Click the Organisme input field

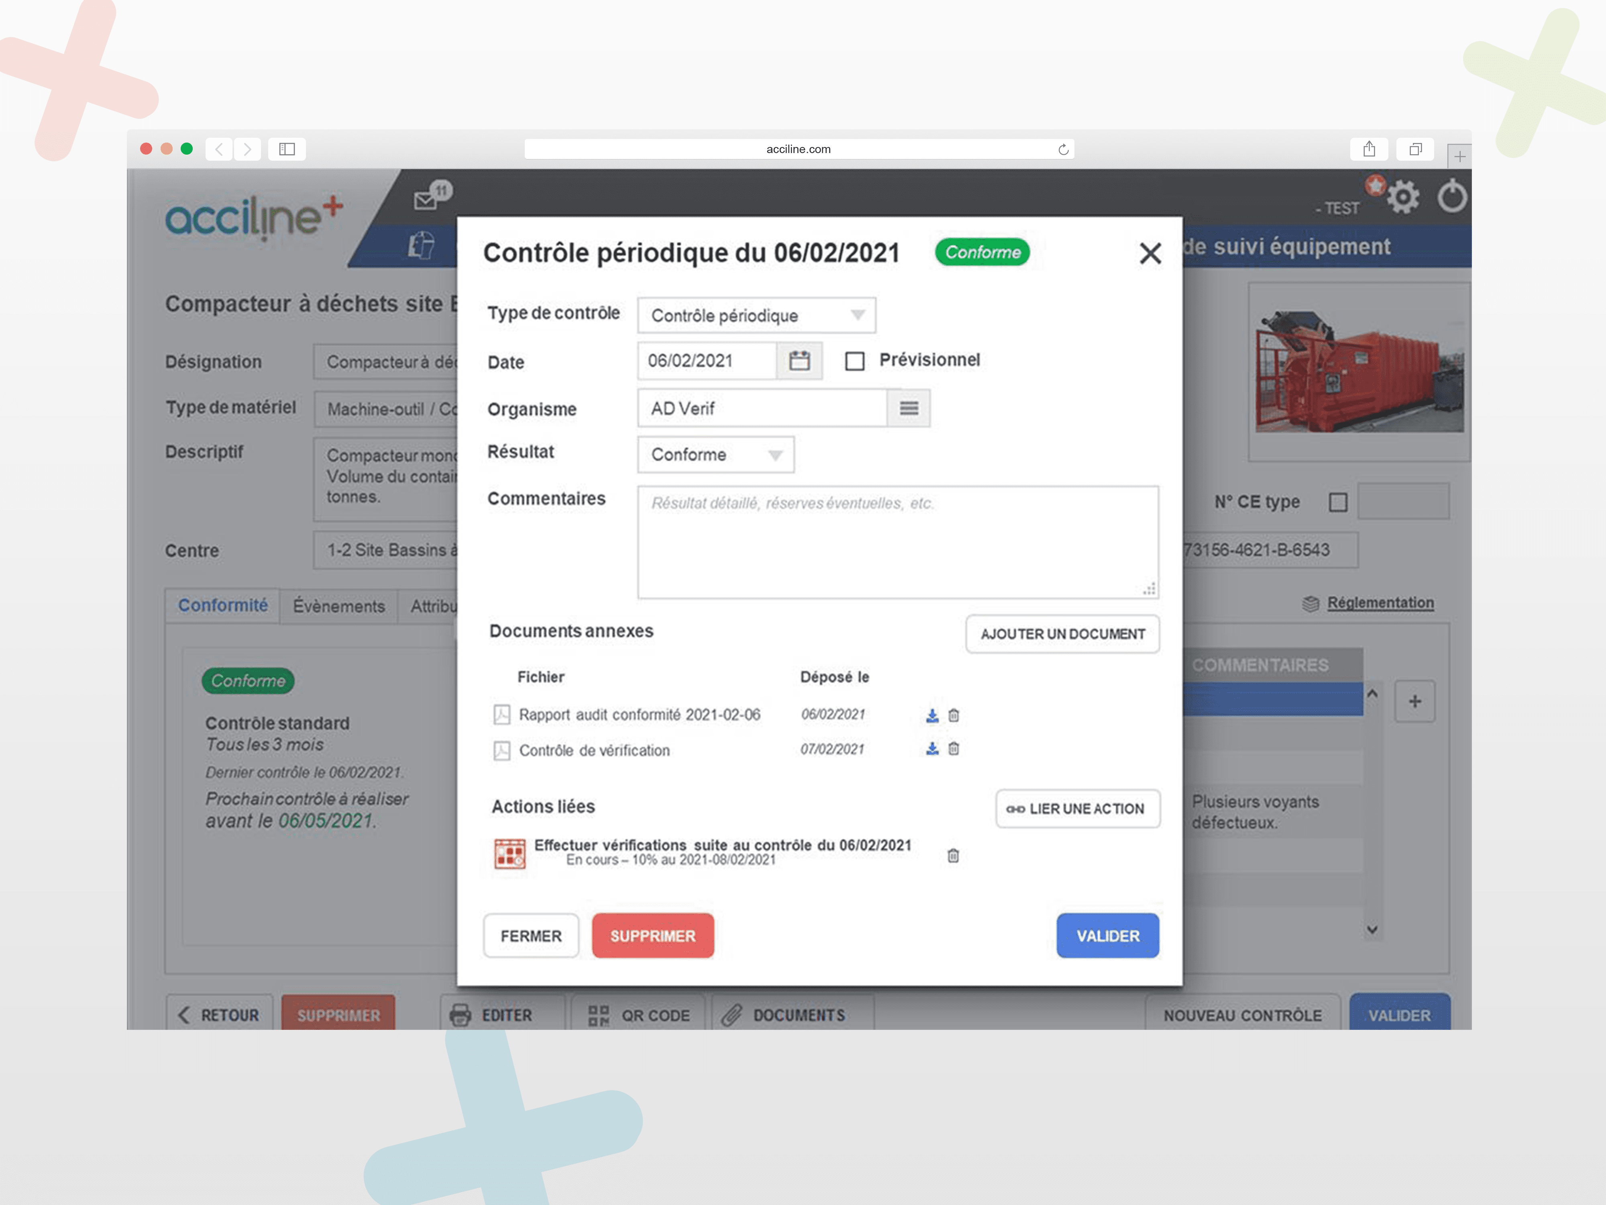coord(762,408)
